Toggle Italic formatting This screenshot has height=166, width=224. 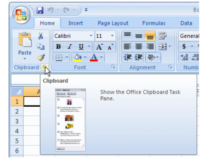click(x=70, y=47)
